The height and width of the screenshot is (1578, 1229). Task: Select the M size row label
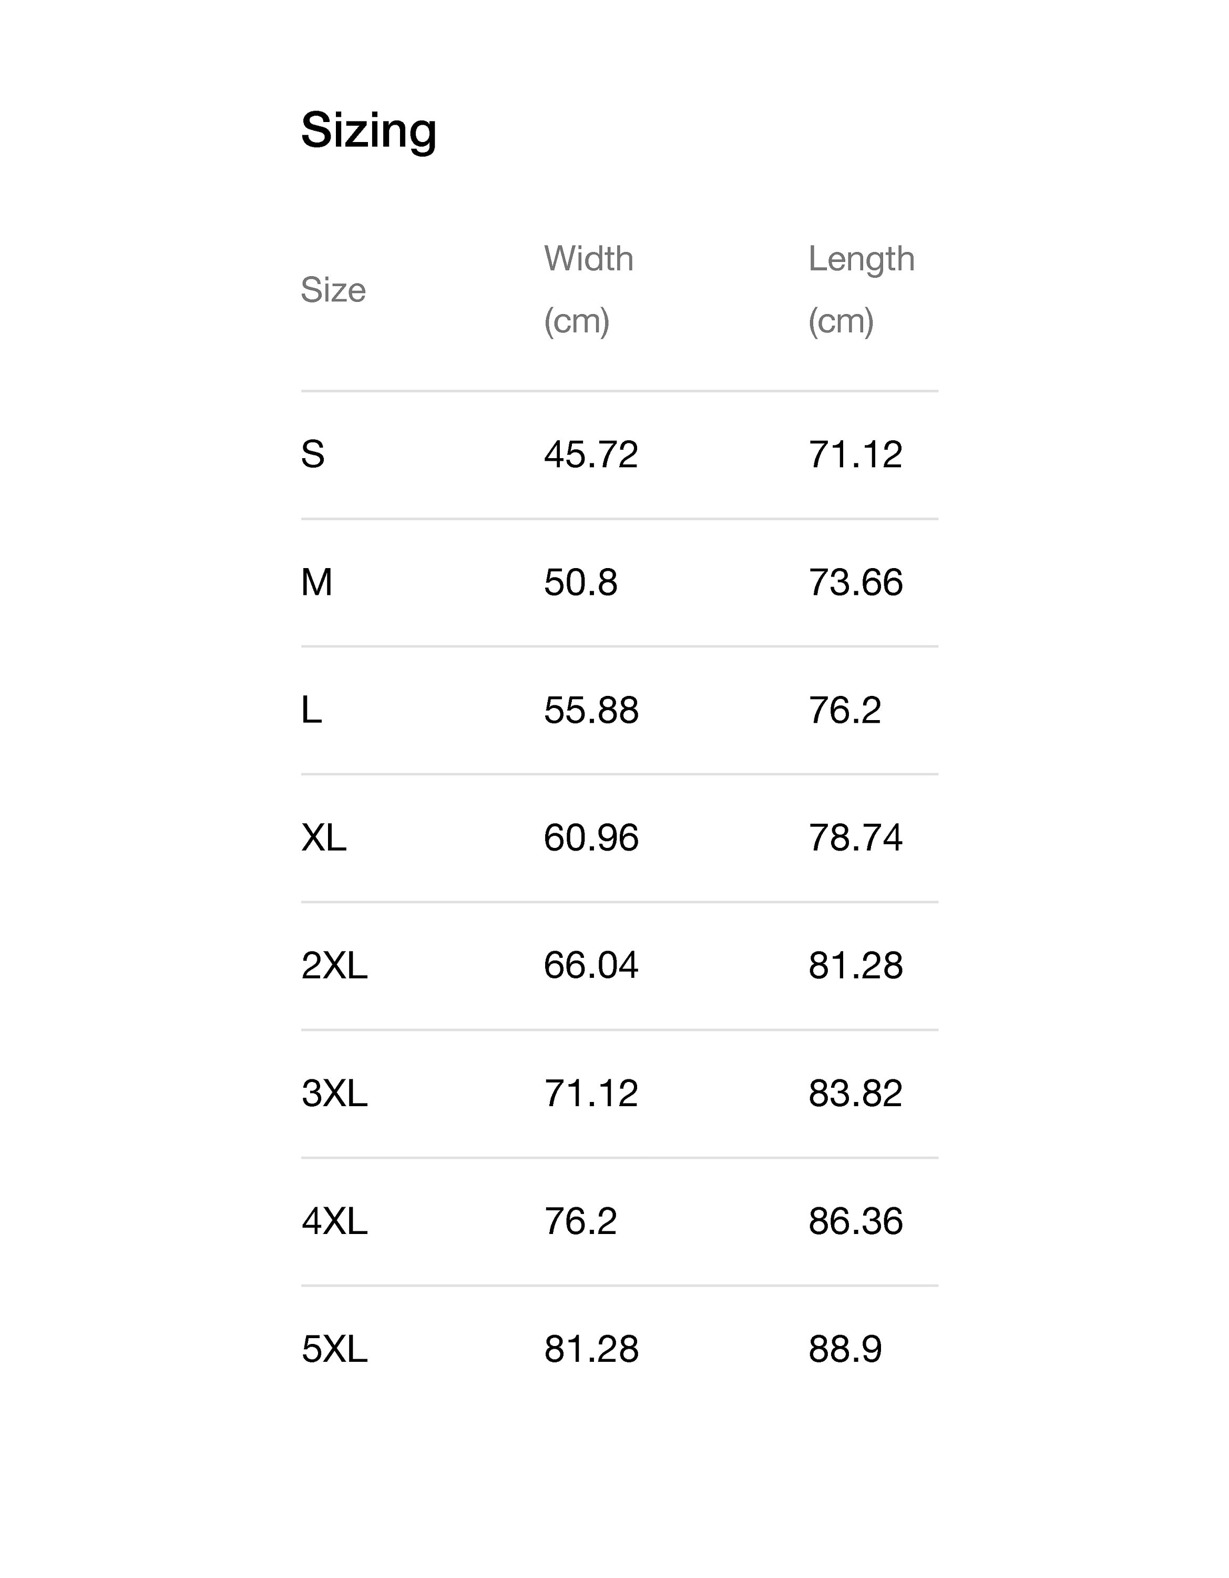click(x=316, y=582)
